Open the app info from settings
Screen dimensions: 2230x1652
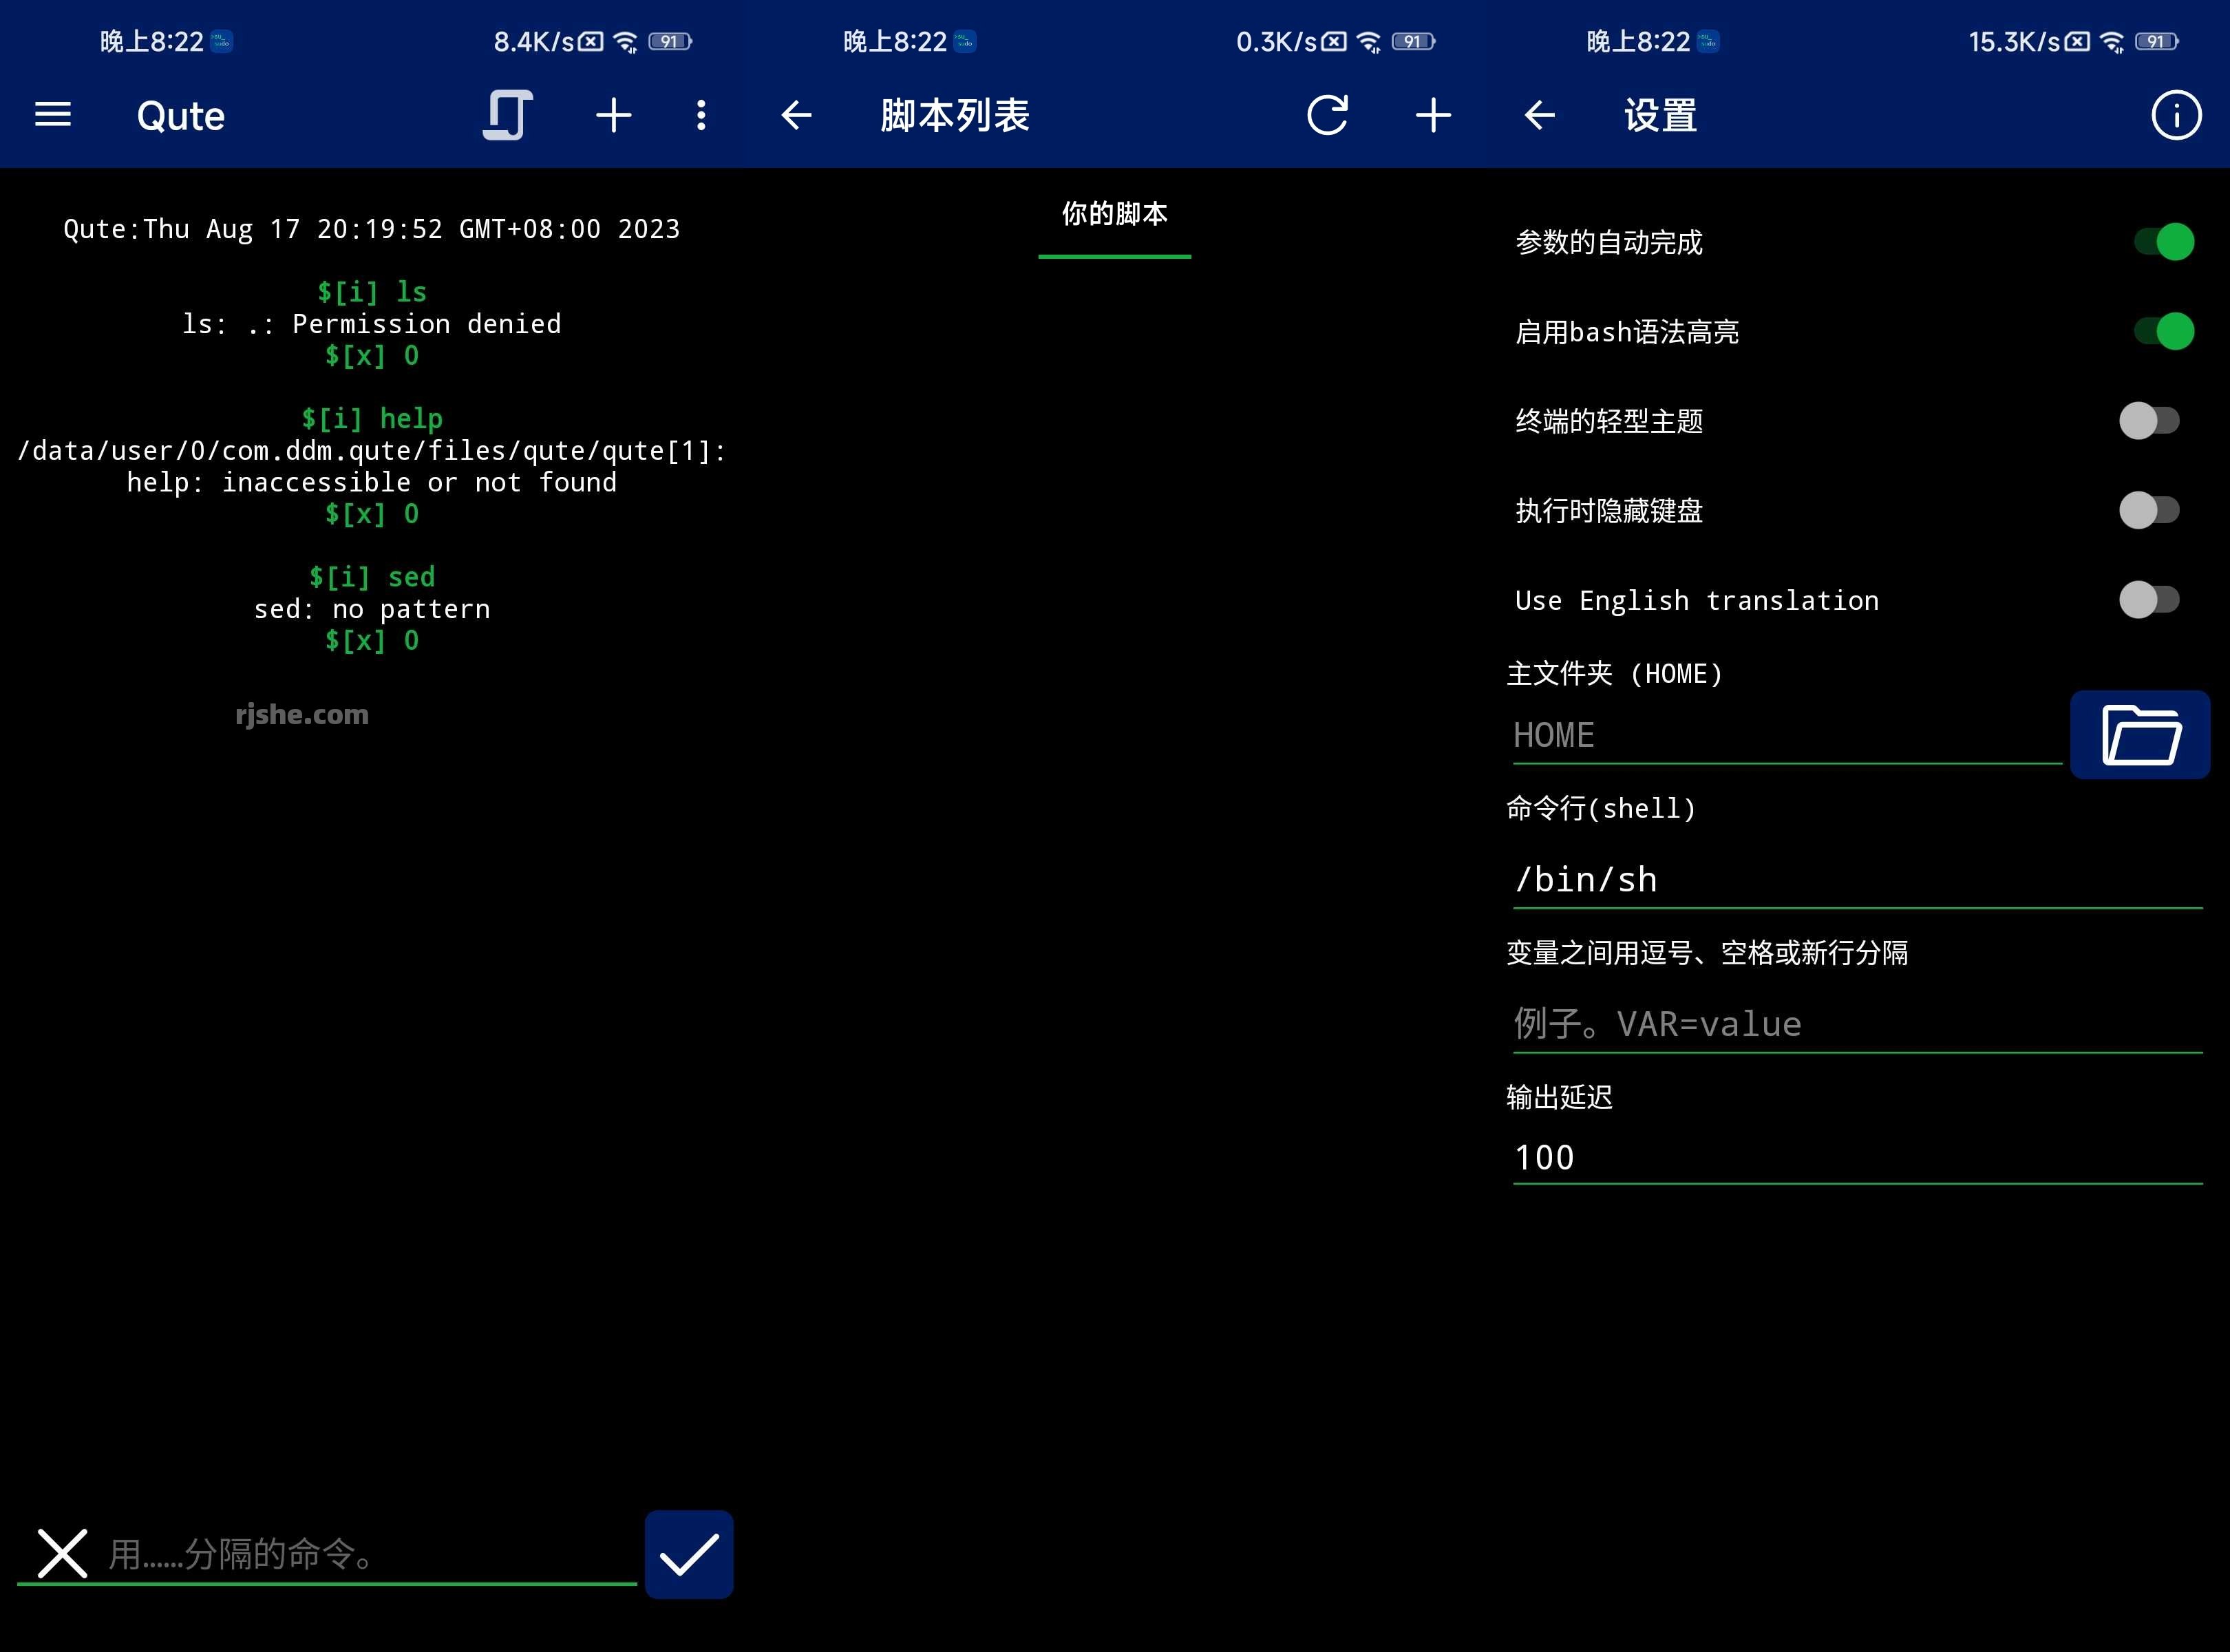(2176, 115)
